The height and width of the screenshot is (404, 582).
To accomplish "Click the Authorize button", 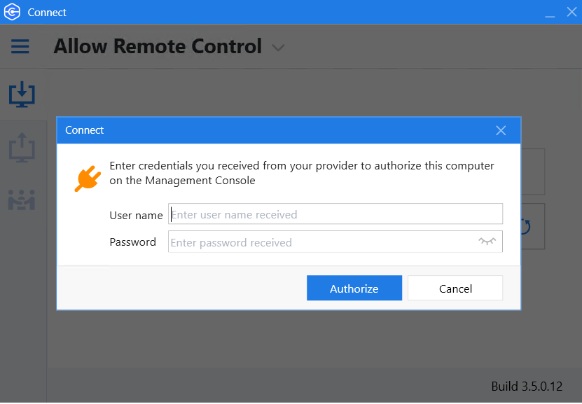I will point(354,288).
